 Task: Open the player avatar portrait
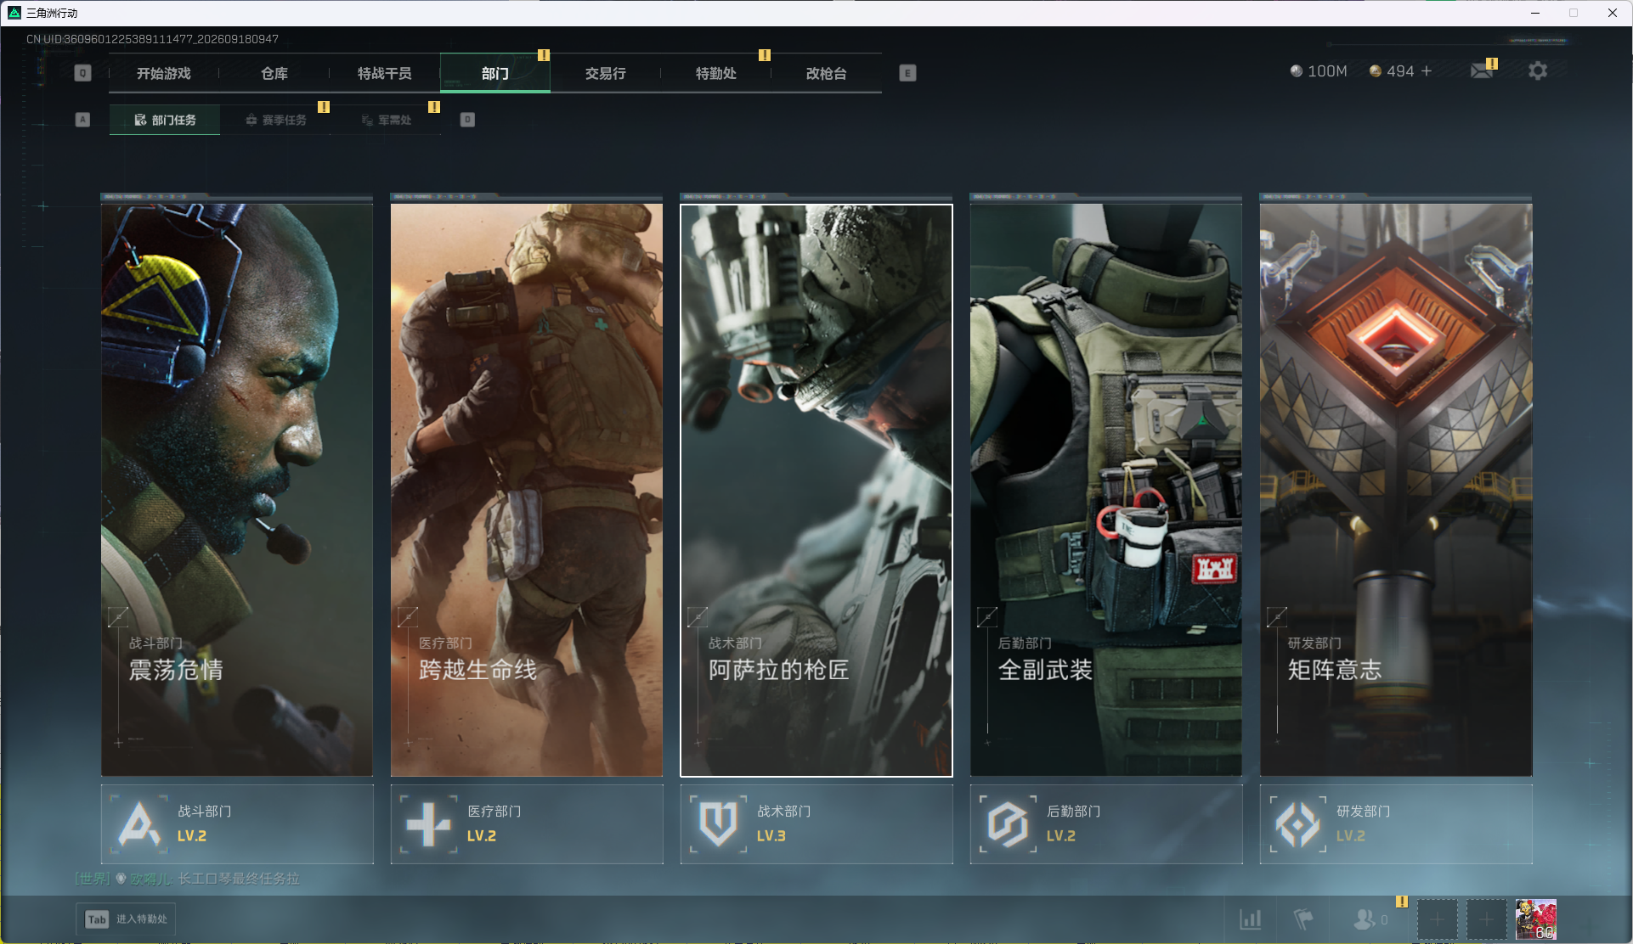(x=1536, y=919)
